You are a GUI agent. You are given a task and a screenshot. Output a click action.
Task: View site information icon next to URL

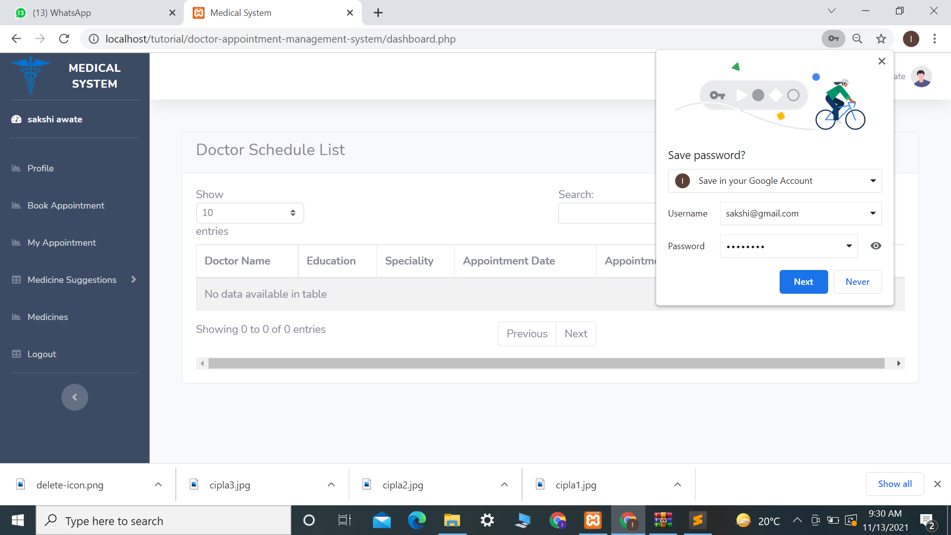click(x=94, y=39)
